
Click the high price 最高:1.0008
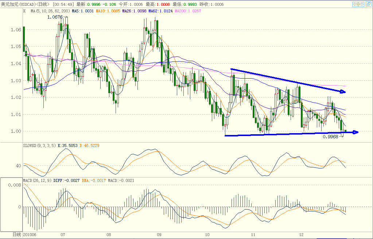pyautogui.click(x=158, y=4)
